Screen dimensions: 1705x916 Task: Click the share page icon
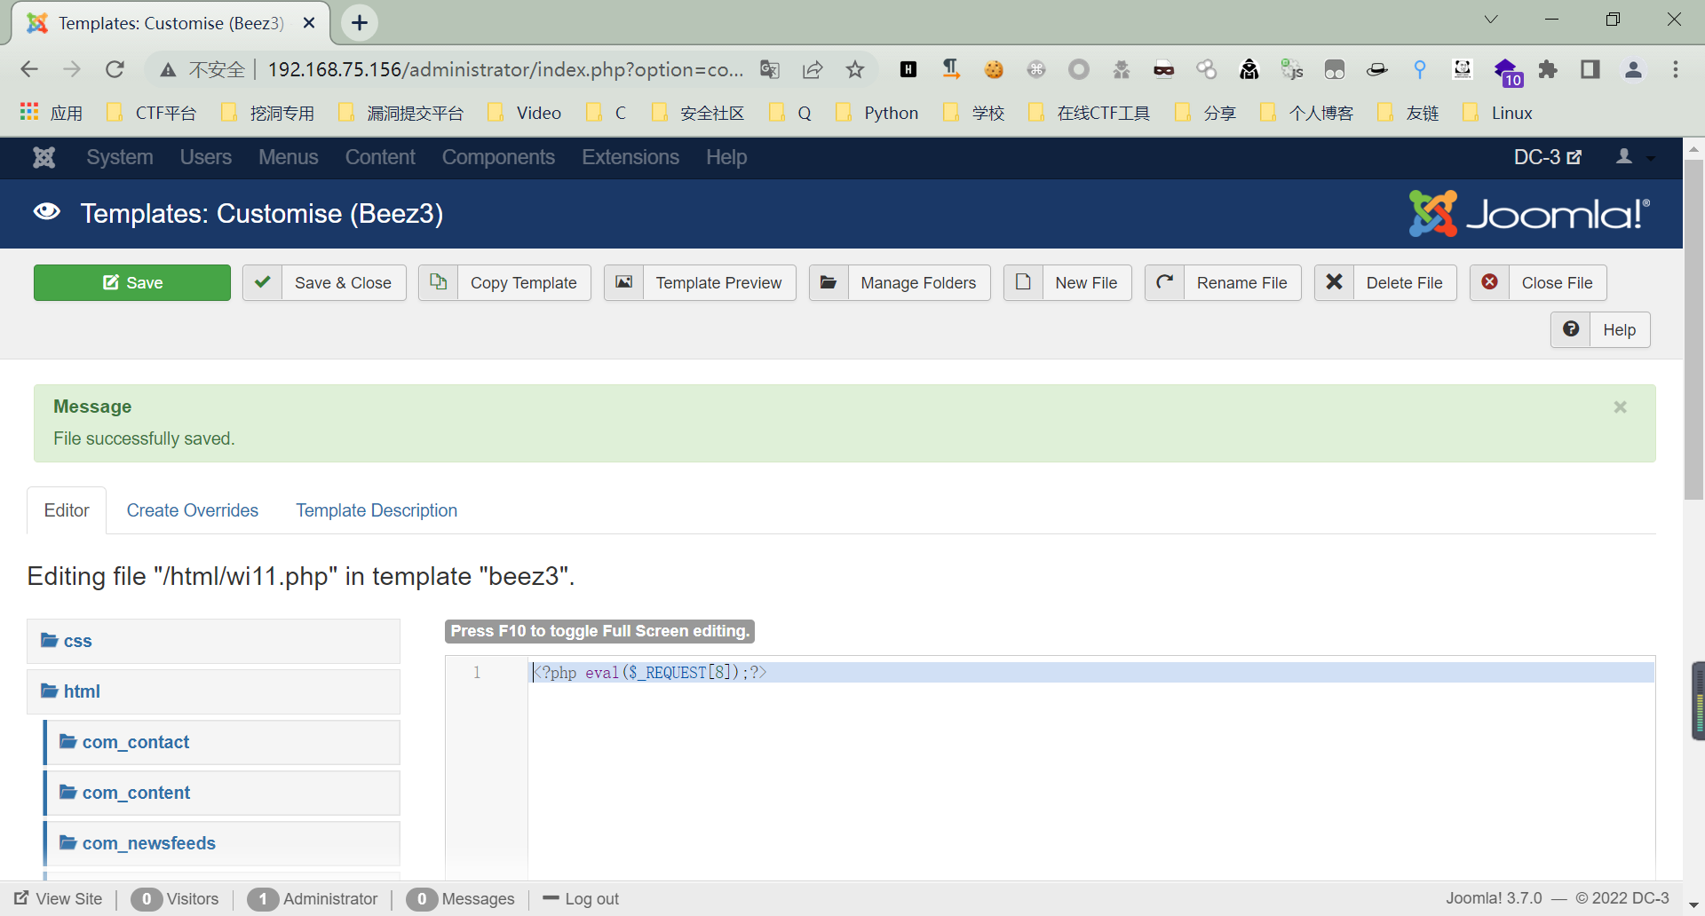(x=813, y=69)
